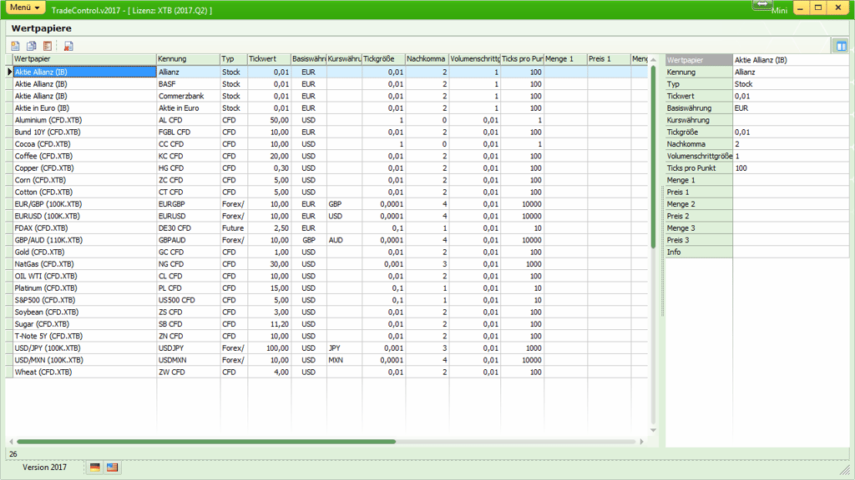Screen dimensions: 855x480
Task: Click the new security record icon
Action: point(15,47)
